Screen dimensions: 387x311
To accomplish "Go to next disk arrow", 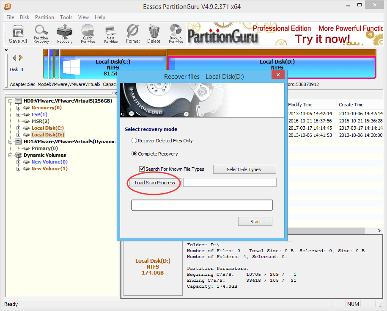I will coord(21,58).
